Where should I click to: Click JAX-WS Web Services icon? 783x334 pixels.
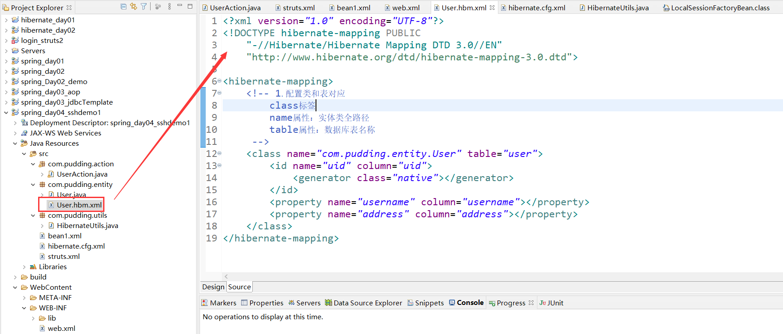coord(24,133)
